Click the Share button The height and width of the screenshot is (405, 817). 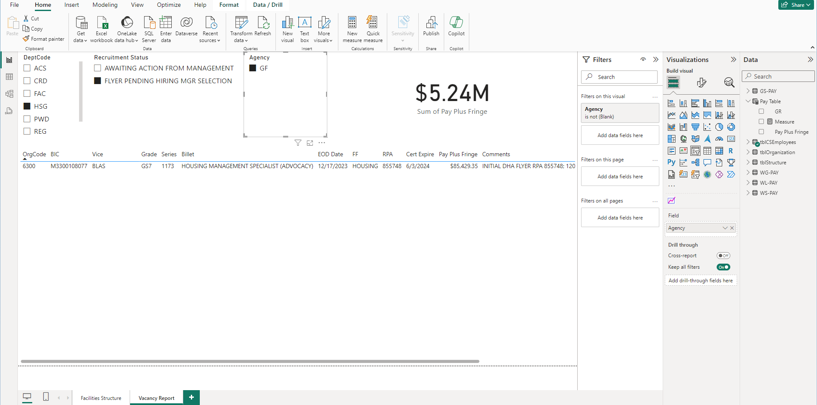pyautogui.click(x=796, y=5)
